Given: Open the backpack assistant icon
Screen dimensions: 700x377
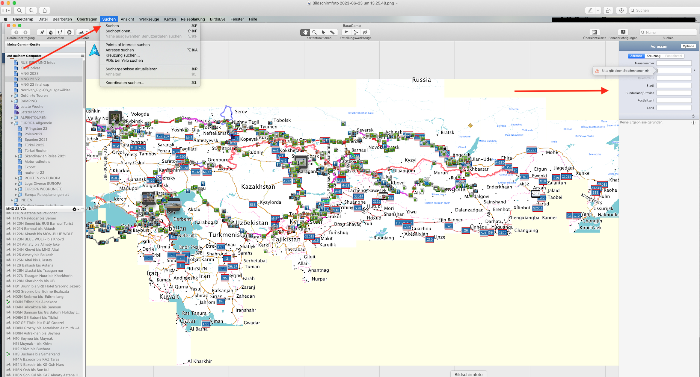Looking at the screenshot, I should (51, 32).
